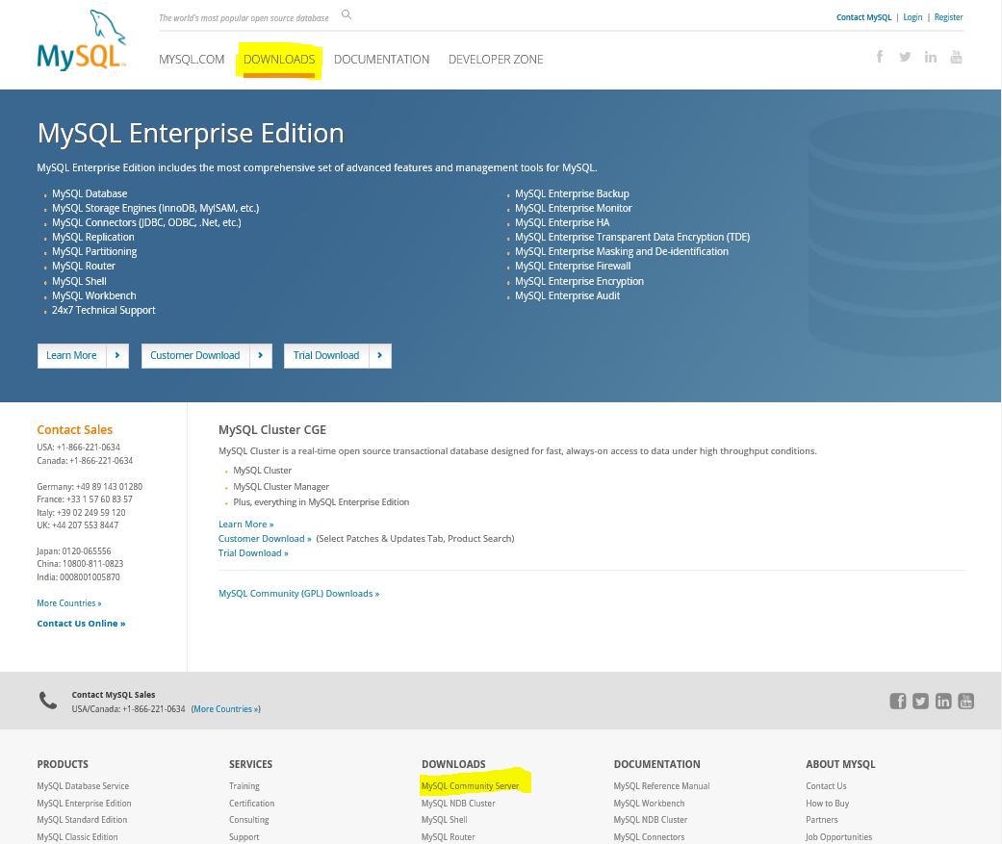Click the arrow beside Customer Download button
The height and width of the screenshot is (844, 1002).
261,355
